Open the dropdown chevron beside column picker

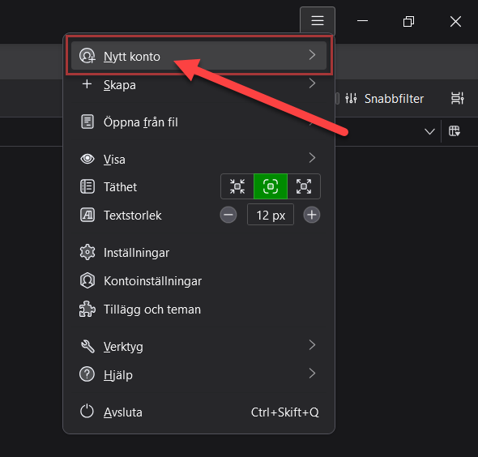429,132
